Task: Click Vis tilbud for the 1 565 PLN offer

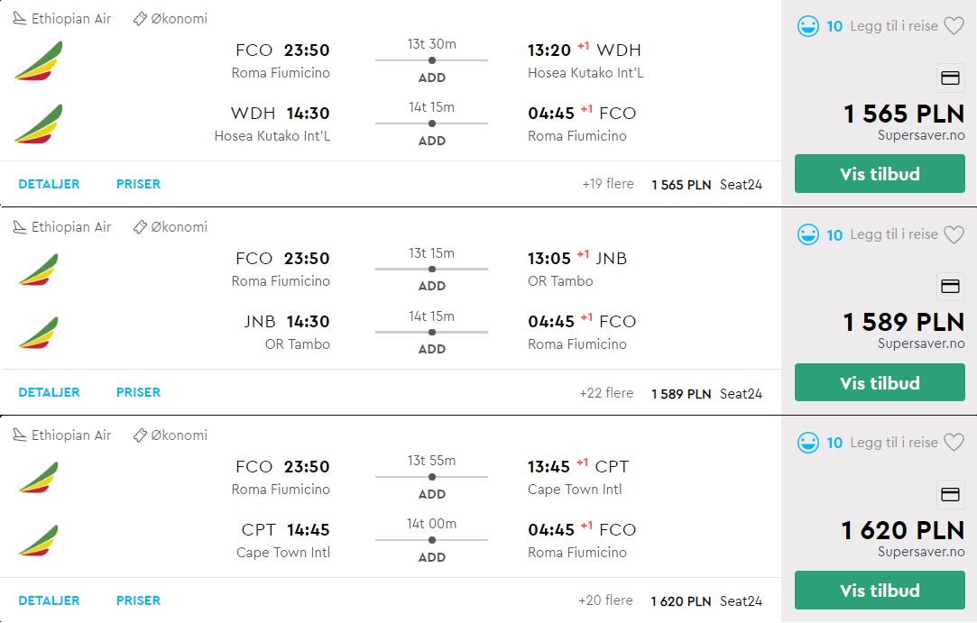Action: coord(880,174)
